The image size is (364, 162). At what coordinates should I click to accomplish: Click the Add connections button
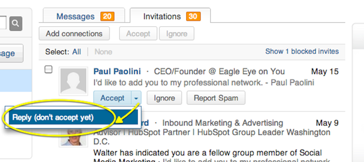[x=74, y=34]
